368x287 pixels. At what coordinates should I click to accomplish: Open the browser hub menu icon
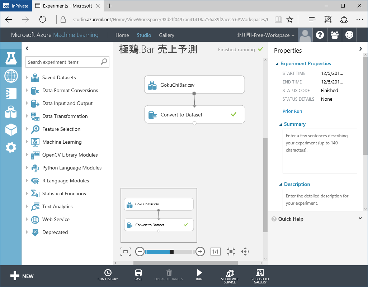coord(312,19)
